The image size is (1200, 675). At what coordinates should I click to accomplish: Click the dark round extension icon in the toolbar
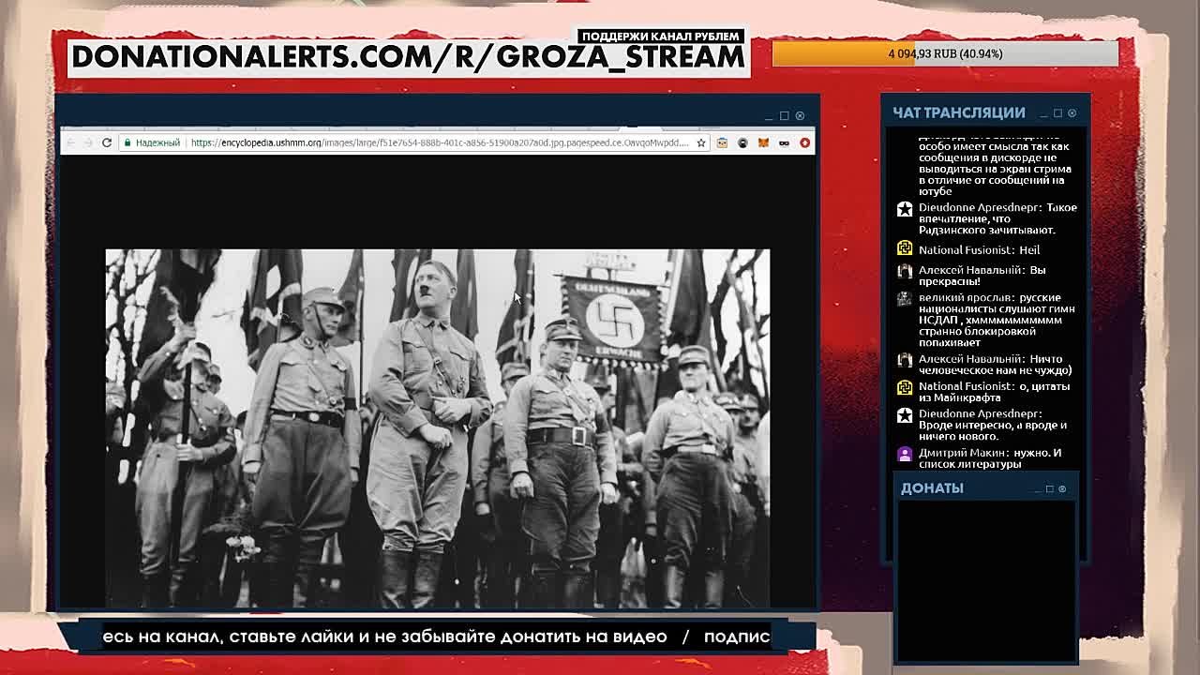[x=742, y=142]
